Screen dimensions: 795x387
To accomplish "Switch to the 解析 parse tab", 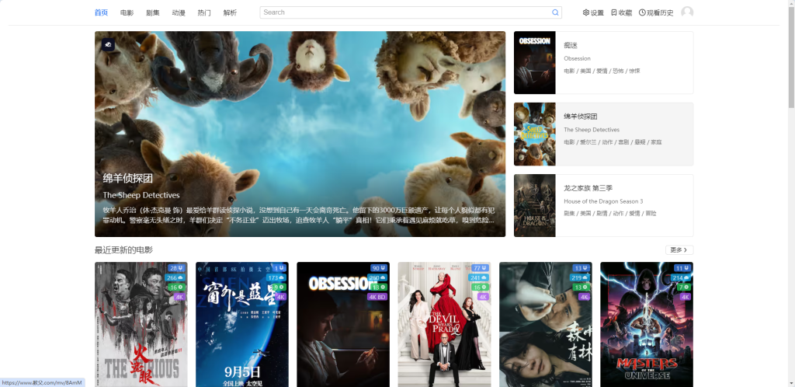I will pyautogui.click(x=230, y=12).
